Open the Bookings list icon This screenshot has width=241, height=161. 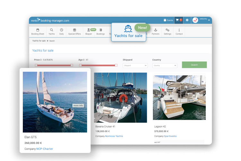tap(101, 30)
